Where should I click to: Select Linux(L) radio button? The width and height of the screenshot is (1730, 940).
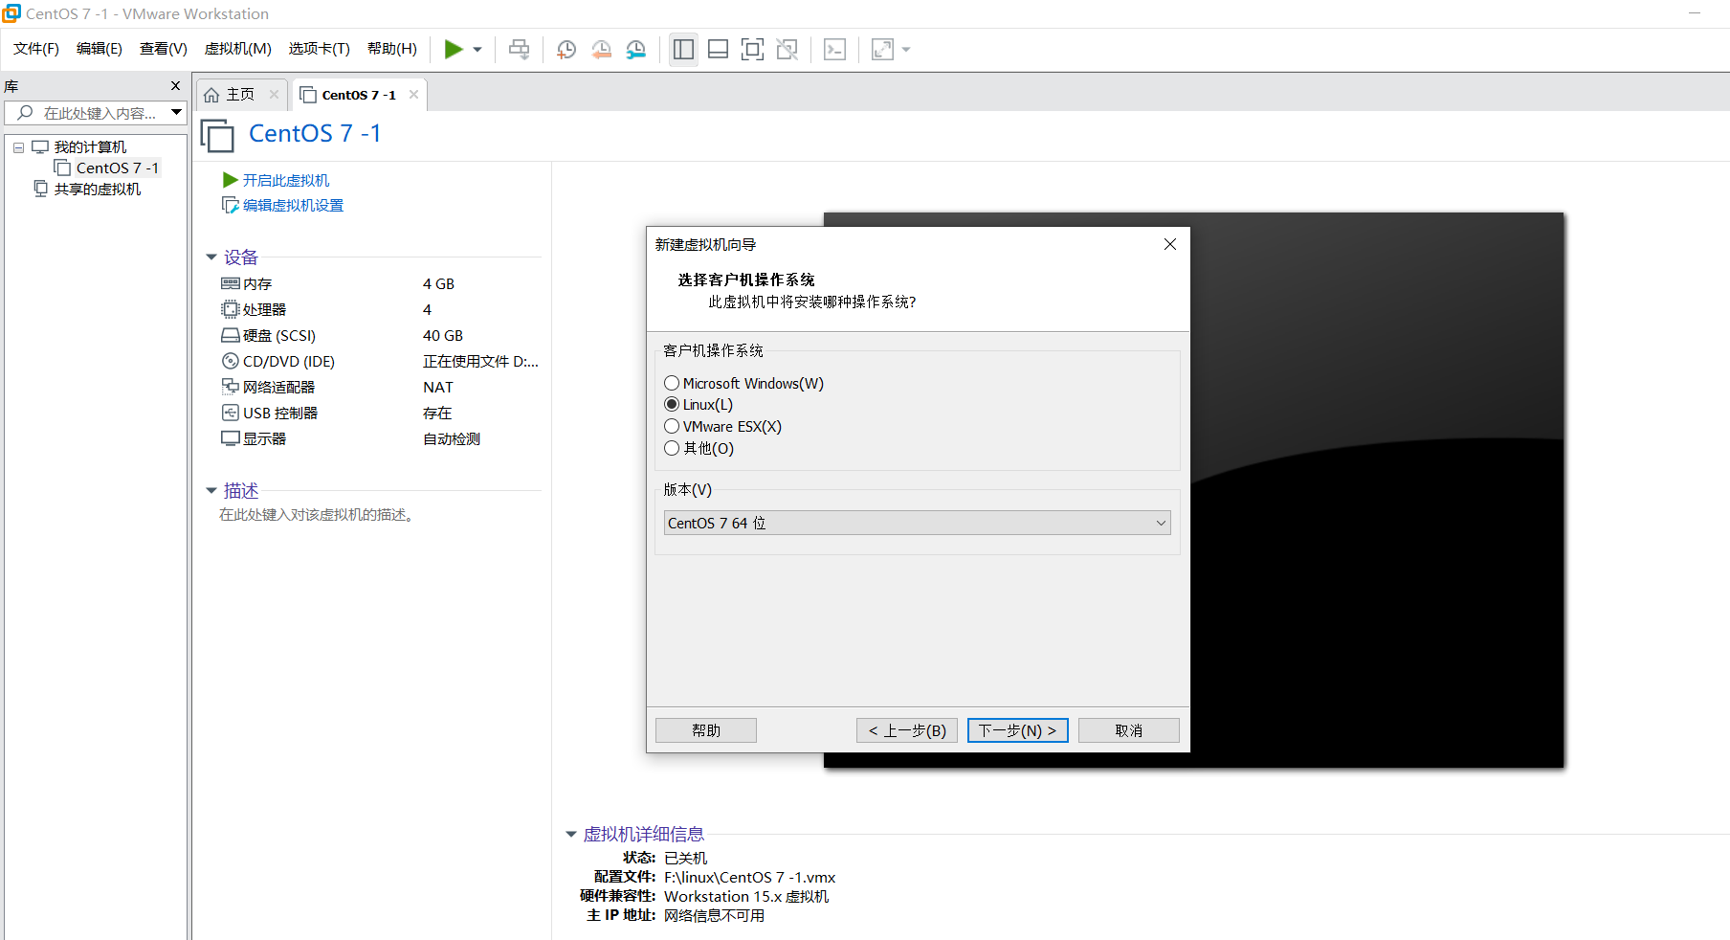click(672, 405)
